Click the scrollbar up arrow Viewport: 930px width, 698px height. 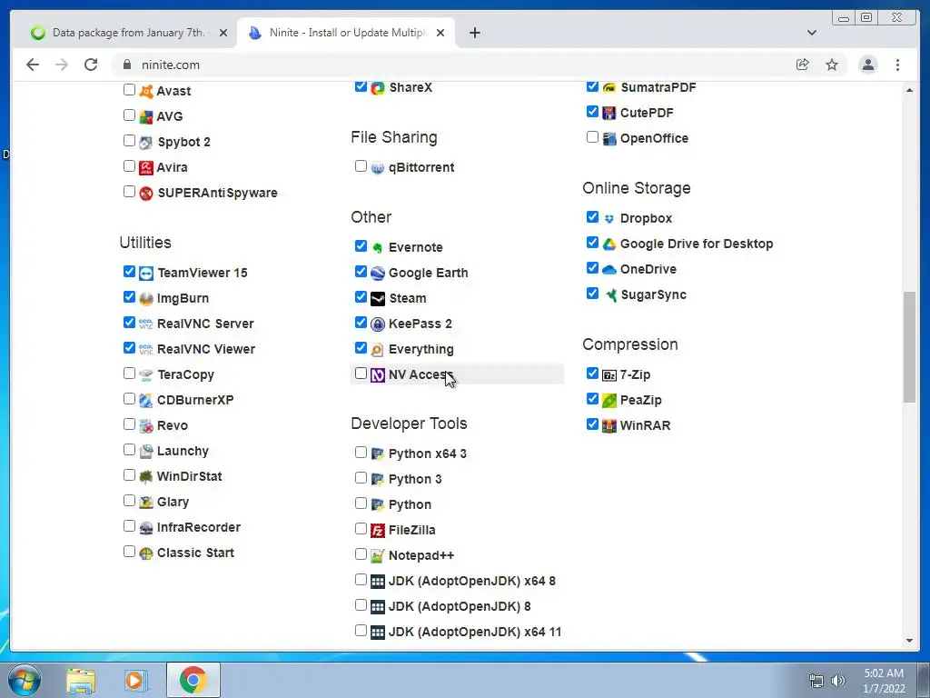(x=909, y=90)
